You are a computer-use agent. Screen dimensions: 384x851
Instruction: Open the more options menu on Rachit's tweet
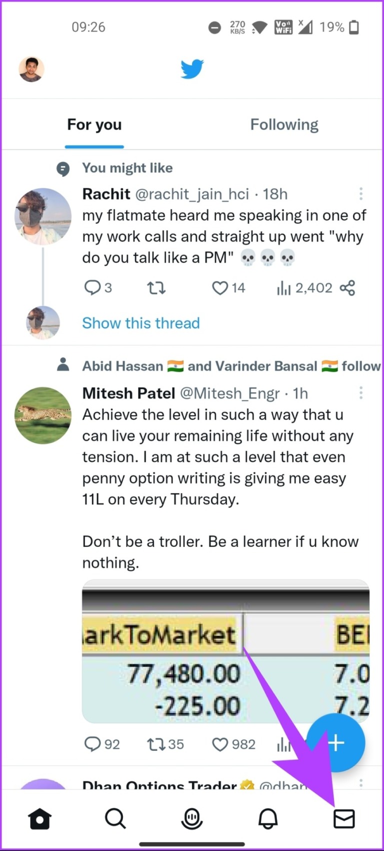361,194
